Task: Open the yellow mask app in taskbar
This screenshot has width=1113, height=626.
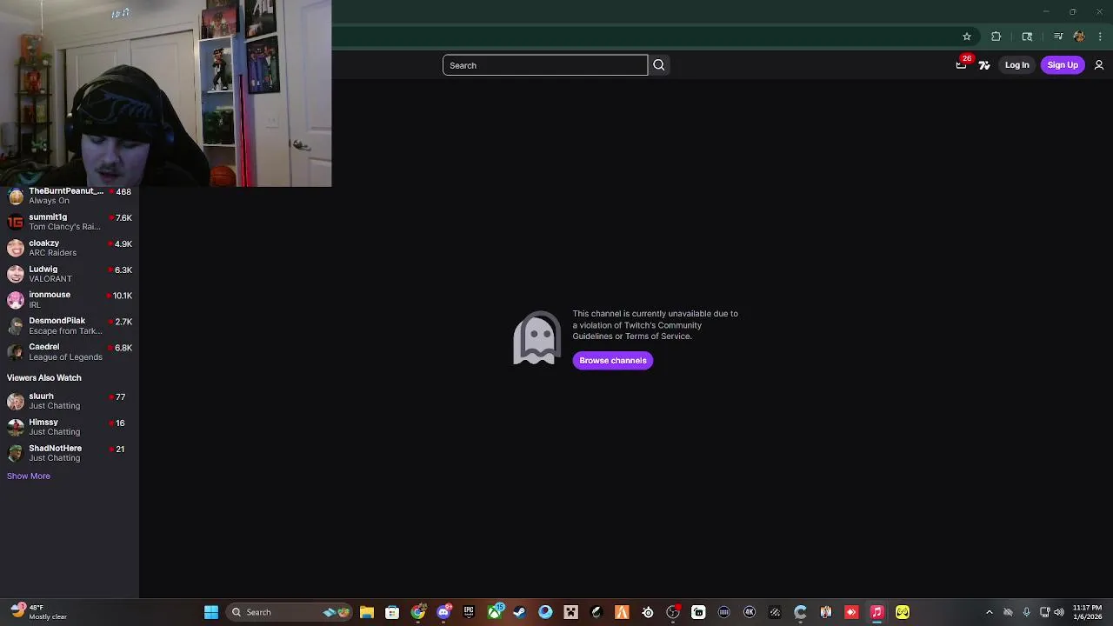Action: 903,612
